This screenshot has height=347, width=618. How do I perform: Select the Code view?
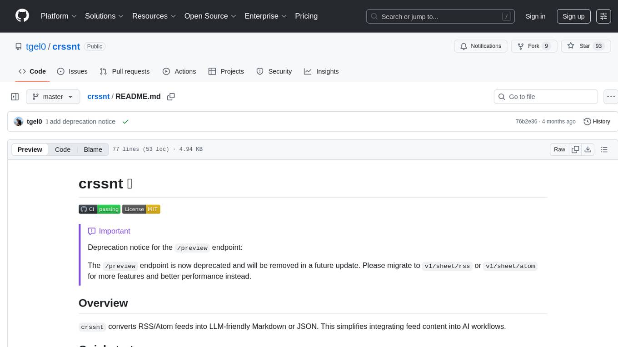(x=63, y=149)
